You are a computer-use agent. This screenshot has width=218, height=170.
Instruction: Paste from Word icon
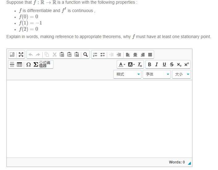(77, 54)
